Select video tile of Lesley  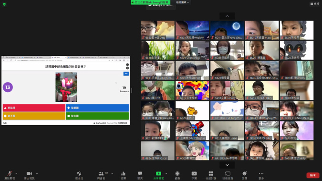click(262, 130)
